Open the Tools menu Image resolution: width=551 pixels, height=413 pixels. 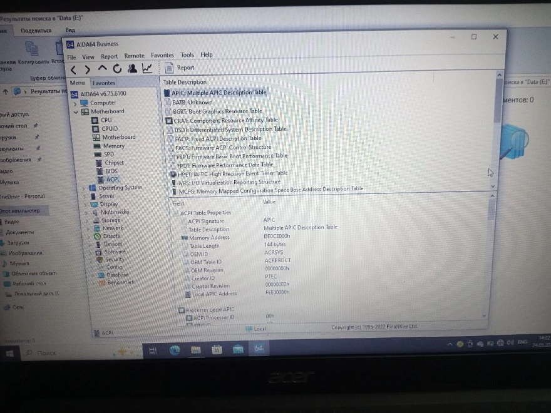[187, 55]
